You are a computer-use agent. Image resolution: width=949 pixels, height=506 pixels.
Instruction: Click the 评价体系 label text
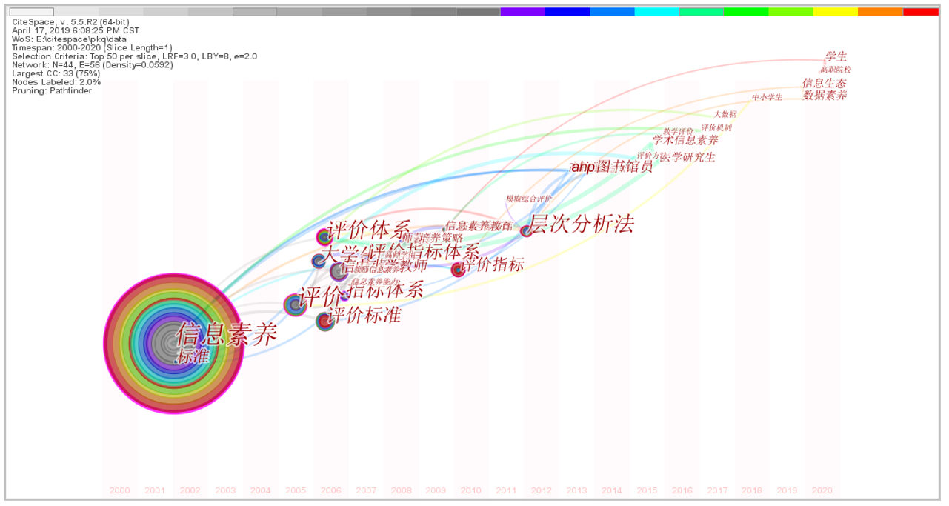click(x=368, y=229)
